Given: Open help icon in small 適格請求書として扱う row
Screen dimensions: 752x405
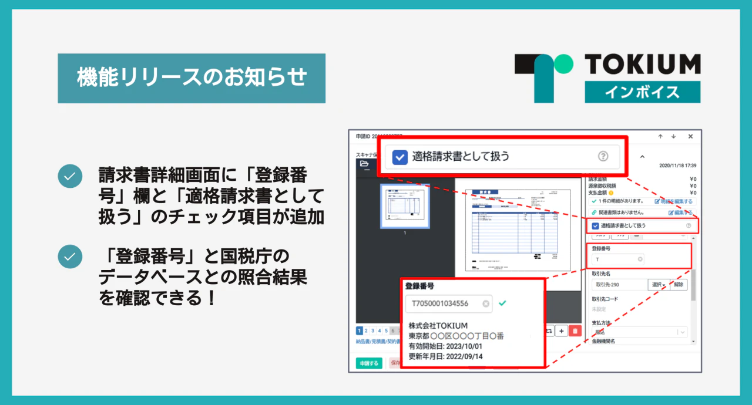Looking at the screenshot, I should 689,225.
